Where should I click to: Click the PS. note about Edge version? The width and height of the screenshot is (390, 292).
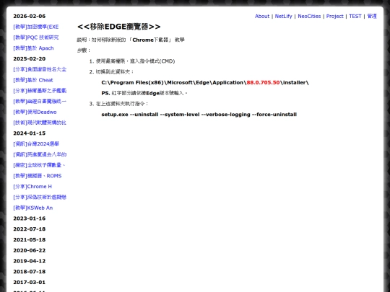(x=144, y=93)
